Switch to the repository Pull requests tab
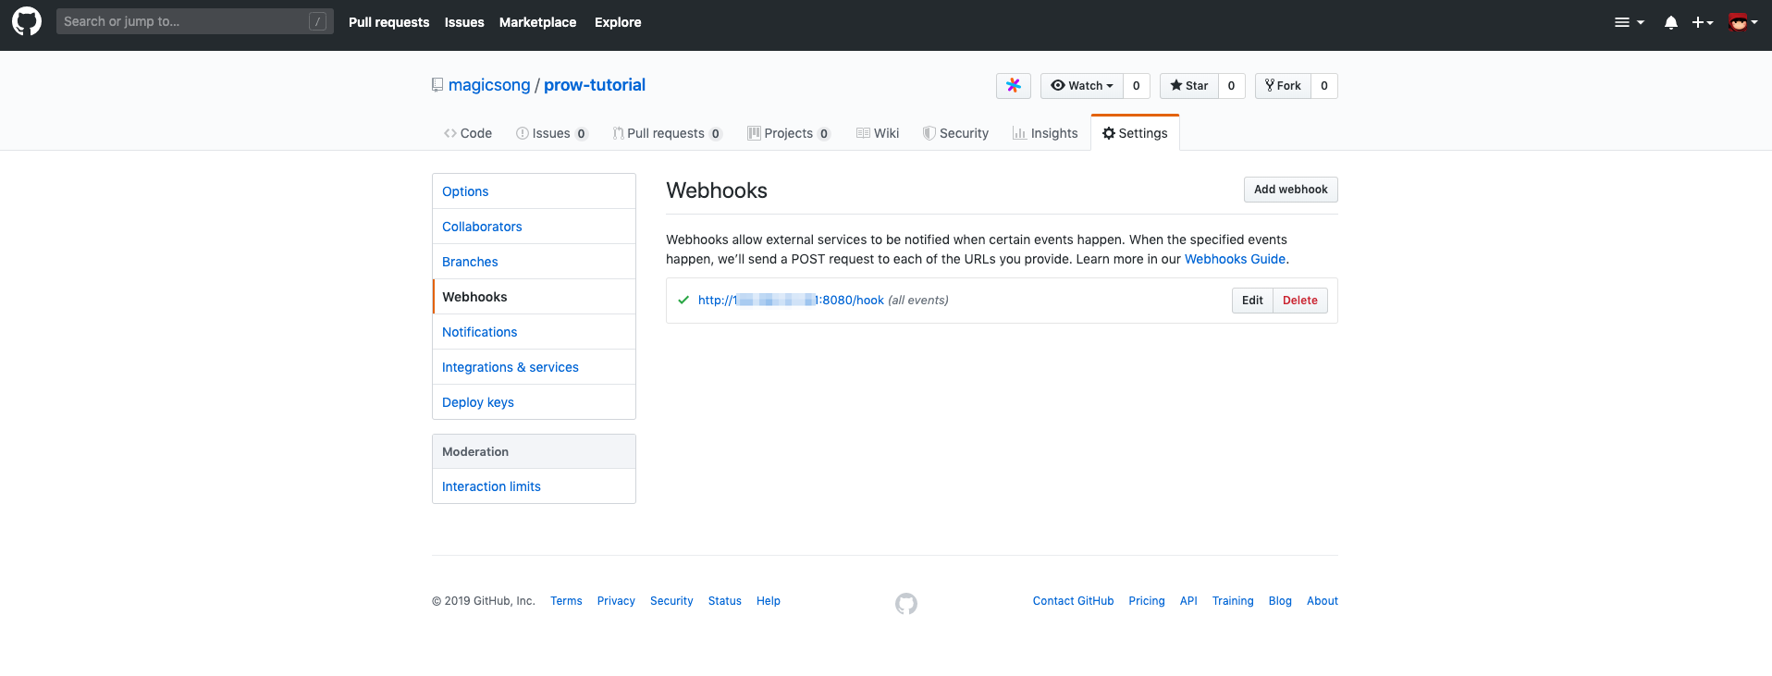 pyautogui.click(x=667, y=133)
